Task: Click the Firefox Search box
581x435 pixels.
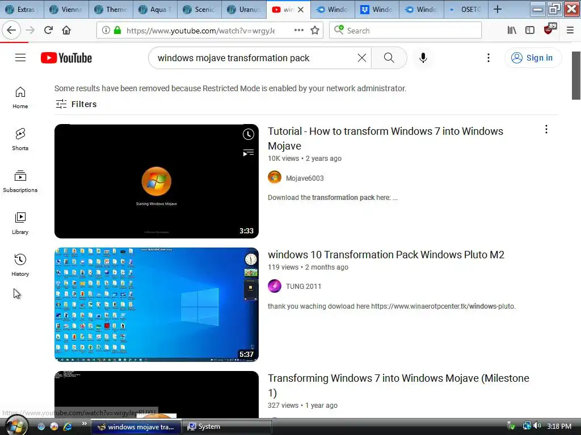Action: (x=405, y=31)
